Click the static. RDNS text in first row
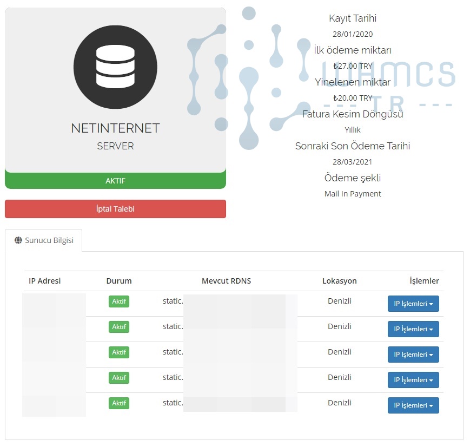Screen dimensions: 470x446 click(x=173, y=301)
